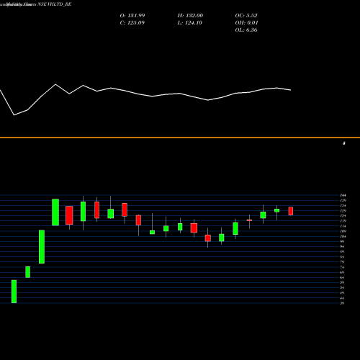Click the leftmost green candle at the chart bottom

tap(14, 292)
